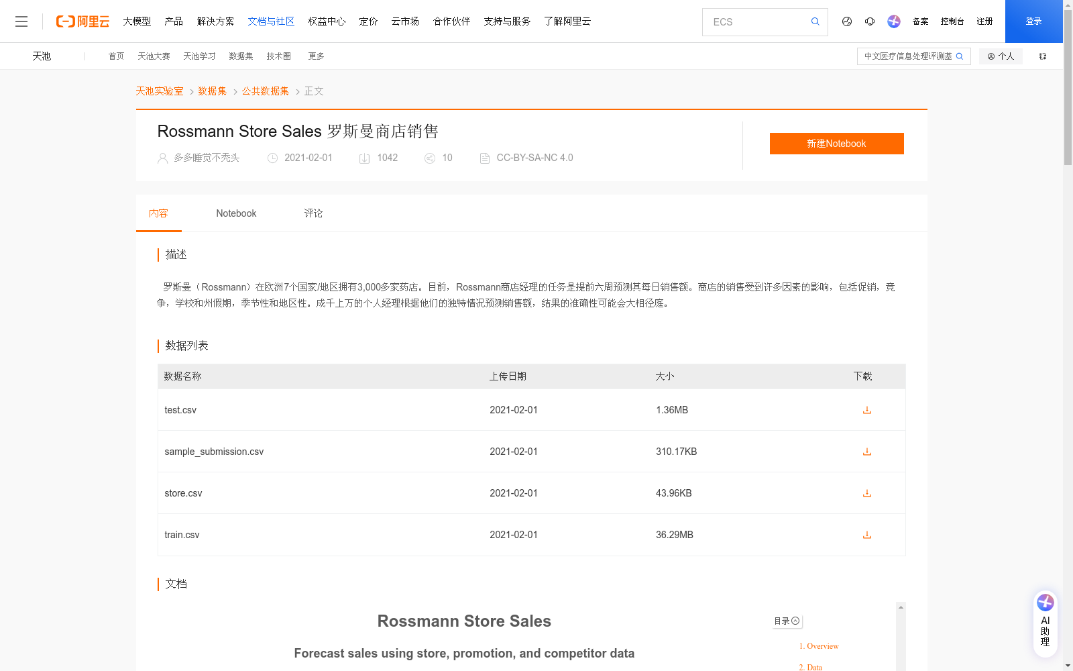Open 文档与社区 top menu

pyautogui.click(x=271, y=21)
